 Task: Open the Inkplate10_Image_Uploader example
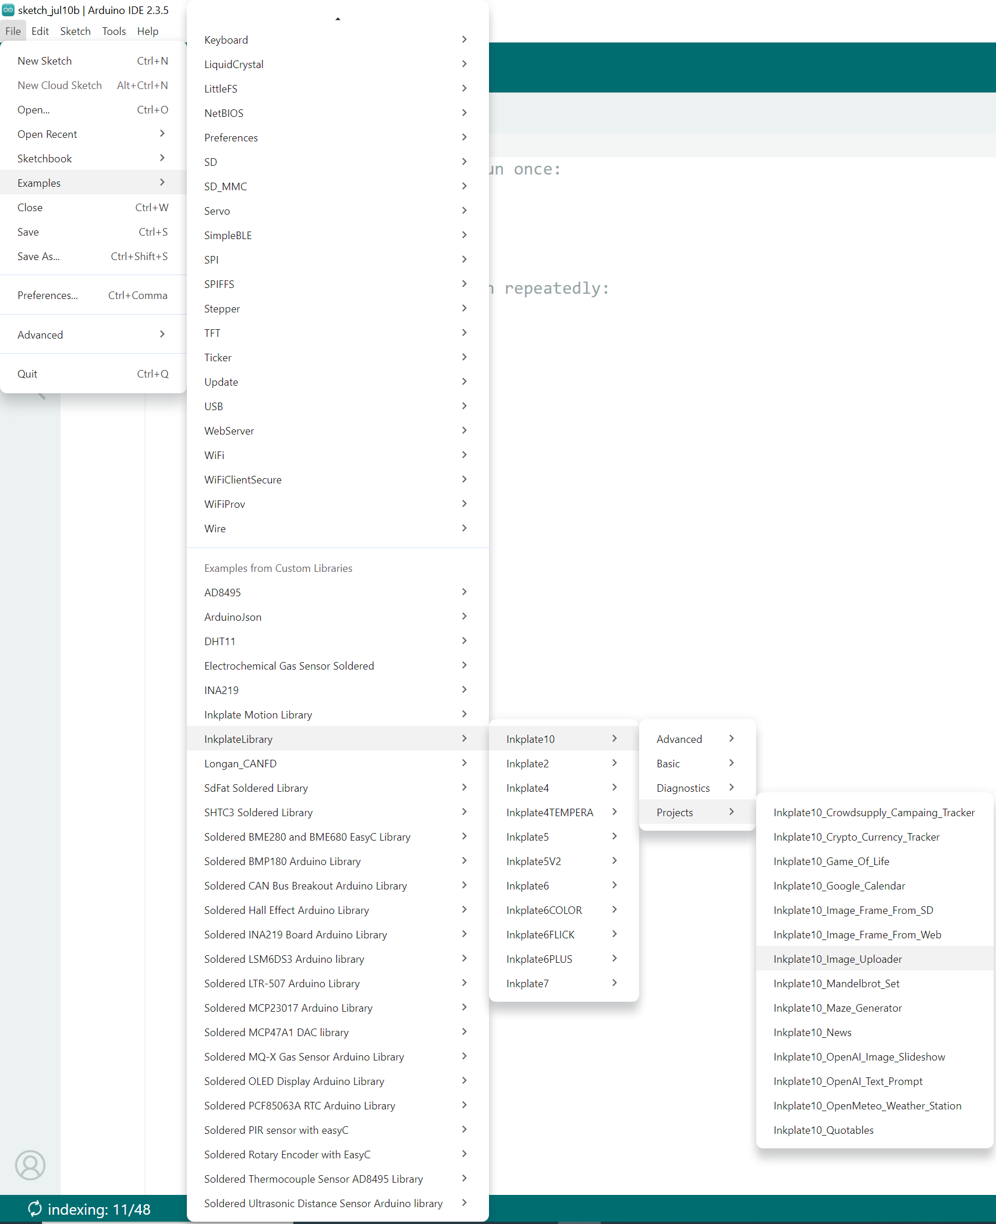[x=837, y=959]
